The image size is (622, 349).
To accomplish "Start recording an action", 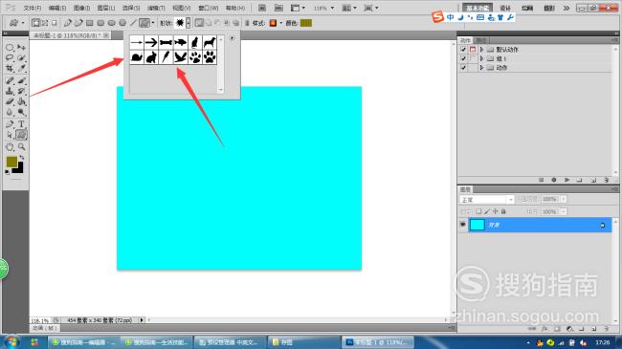I will click(554, 180).
